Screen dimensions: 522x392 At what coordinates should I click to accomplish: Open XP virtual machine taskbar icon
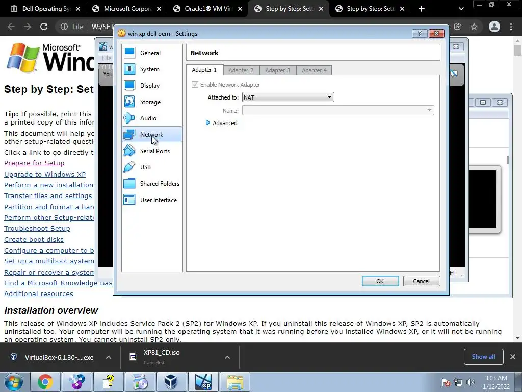point(203,382)
